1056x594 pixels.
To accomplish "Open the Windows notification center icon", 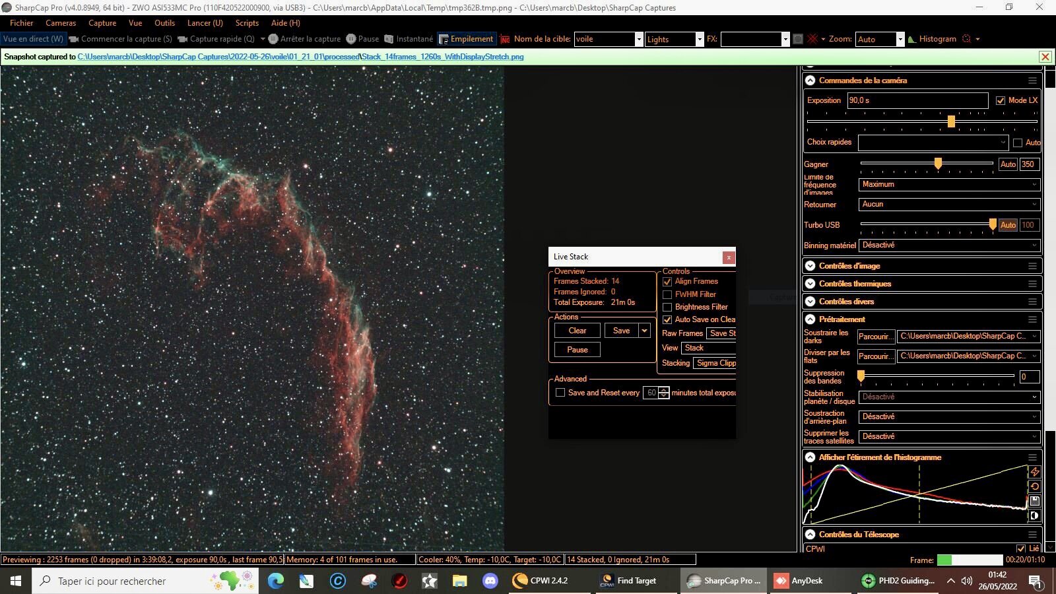I will [x=1036, y=581].
